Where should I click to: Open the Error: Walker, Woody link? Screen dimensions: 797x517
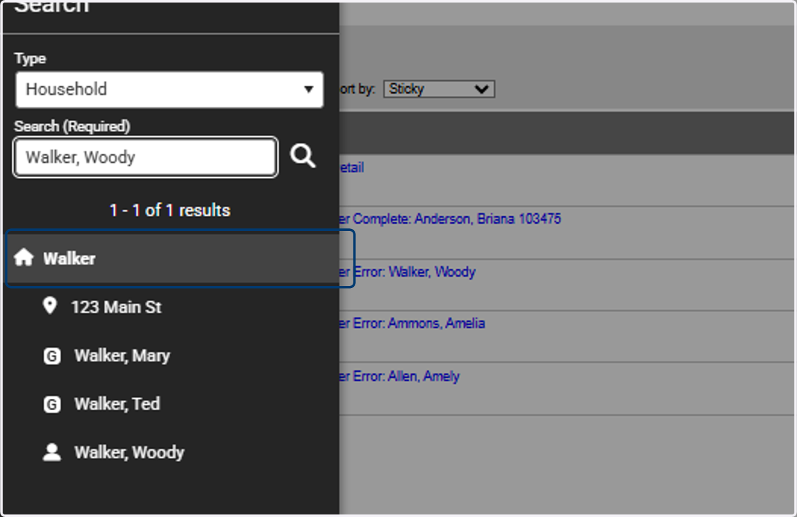click(x=407, y=271)
